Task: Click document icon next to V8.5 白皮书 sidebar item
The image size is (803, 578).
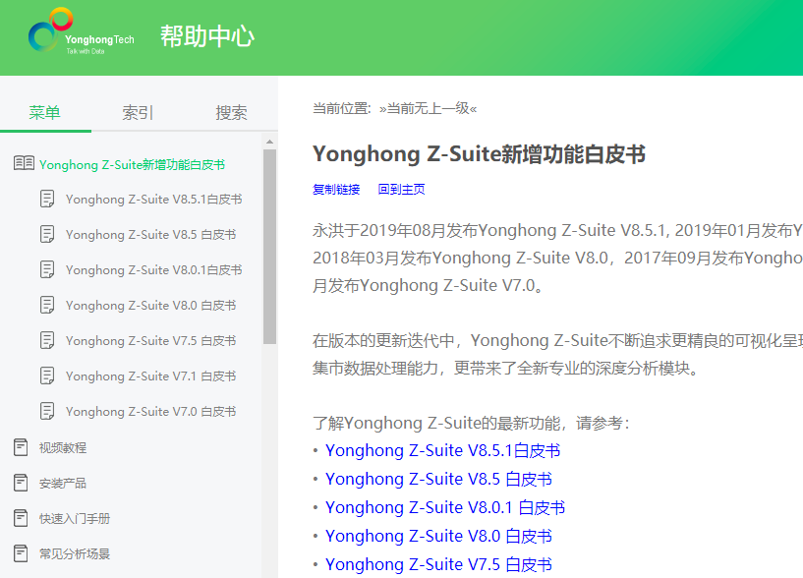Action: click(47, 234)
